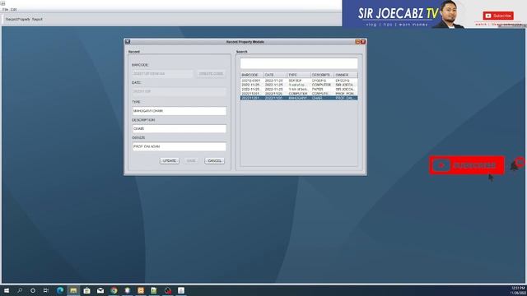Viewport: 527px width, 296px height.
Task: Click the Record Property Module window icon
Action: 128,42
